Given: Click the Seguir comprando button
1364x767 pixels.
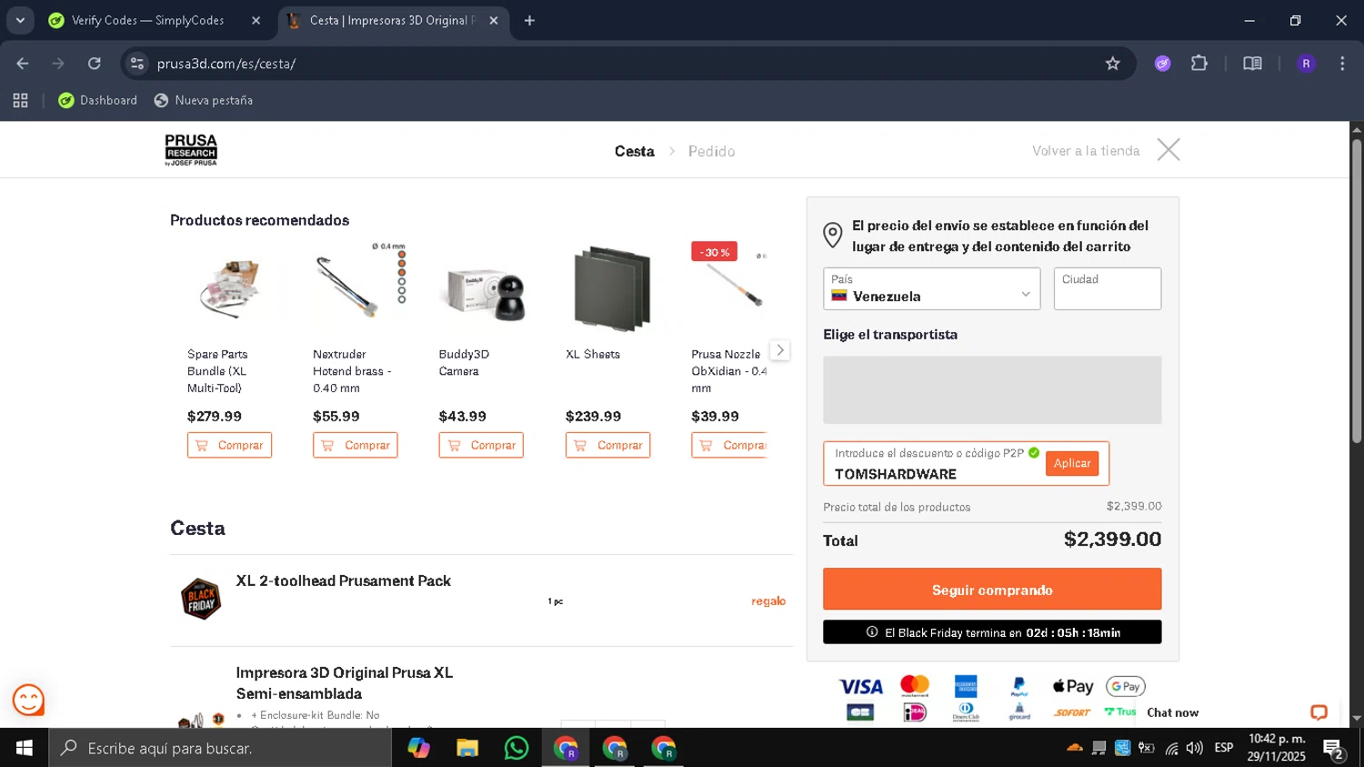Looking at the screenshot, I should click(x=992, y=590).
